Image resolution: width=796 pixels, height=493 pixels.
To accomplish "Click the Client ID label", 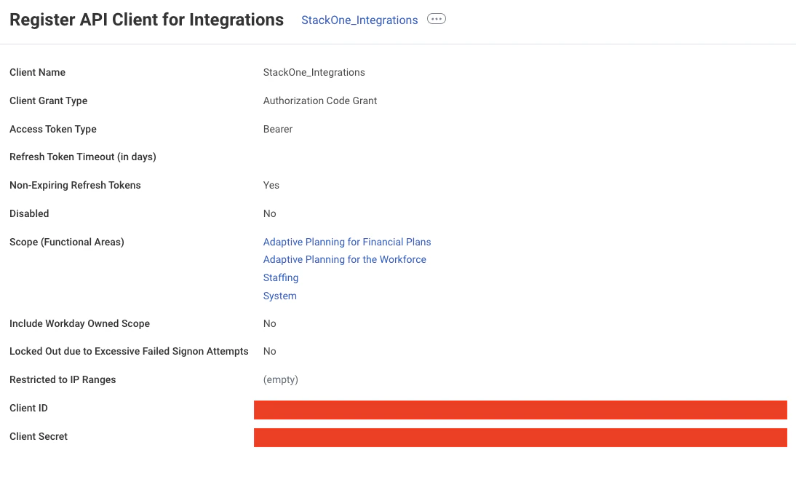I will pyautogui.click(x=28, y=408).
